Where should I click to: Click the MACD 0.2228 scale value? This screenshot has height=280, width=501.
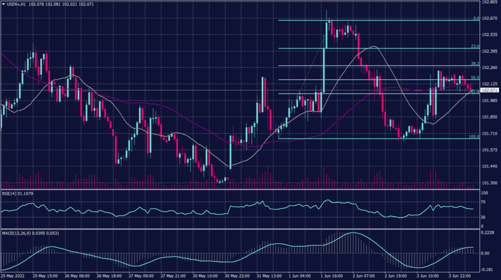pyautogui.click(x=488, y=233)
